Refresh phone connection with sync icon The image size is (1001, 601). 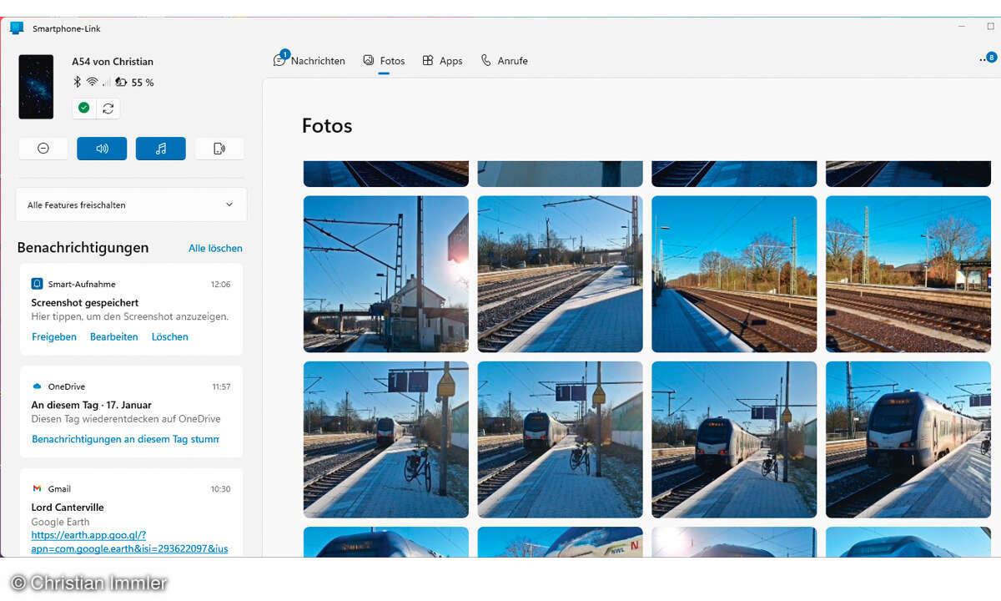tap(108, 108)
